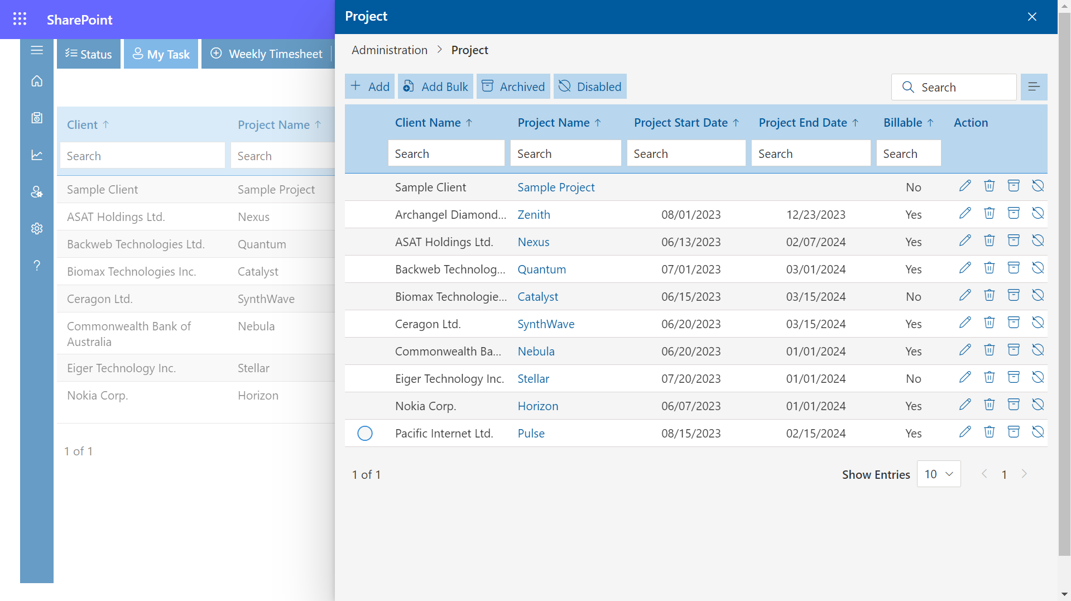
Task: Open the timesheet icon in sidebar
Action: tap(37, 118)
